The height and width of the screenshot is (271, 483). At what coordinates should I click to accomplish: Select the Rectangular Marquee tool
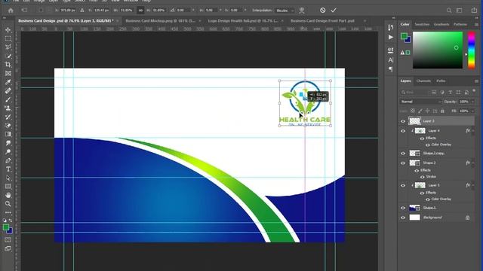point(8,38)
